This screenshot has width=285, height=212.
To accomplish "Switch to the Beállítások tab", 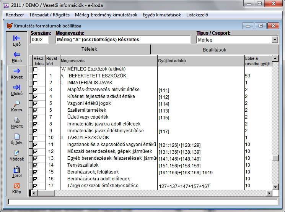I will [214, 50].
